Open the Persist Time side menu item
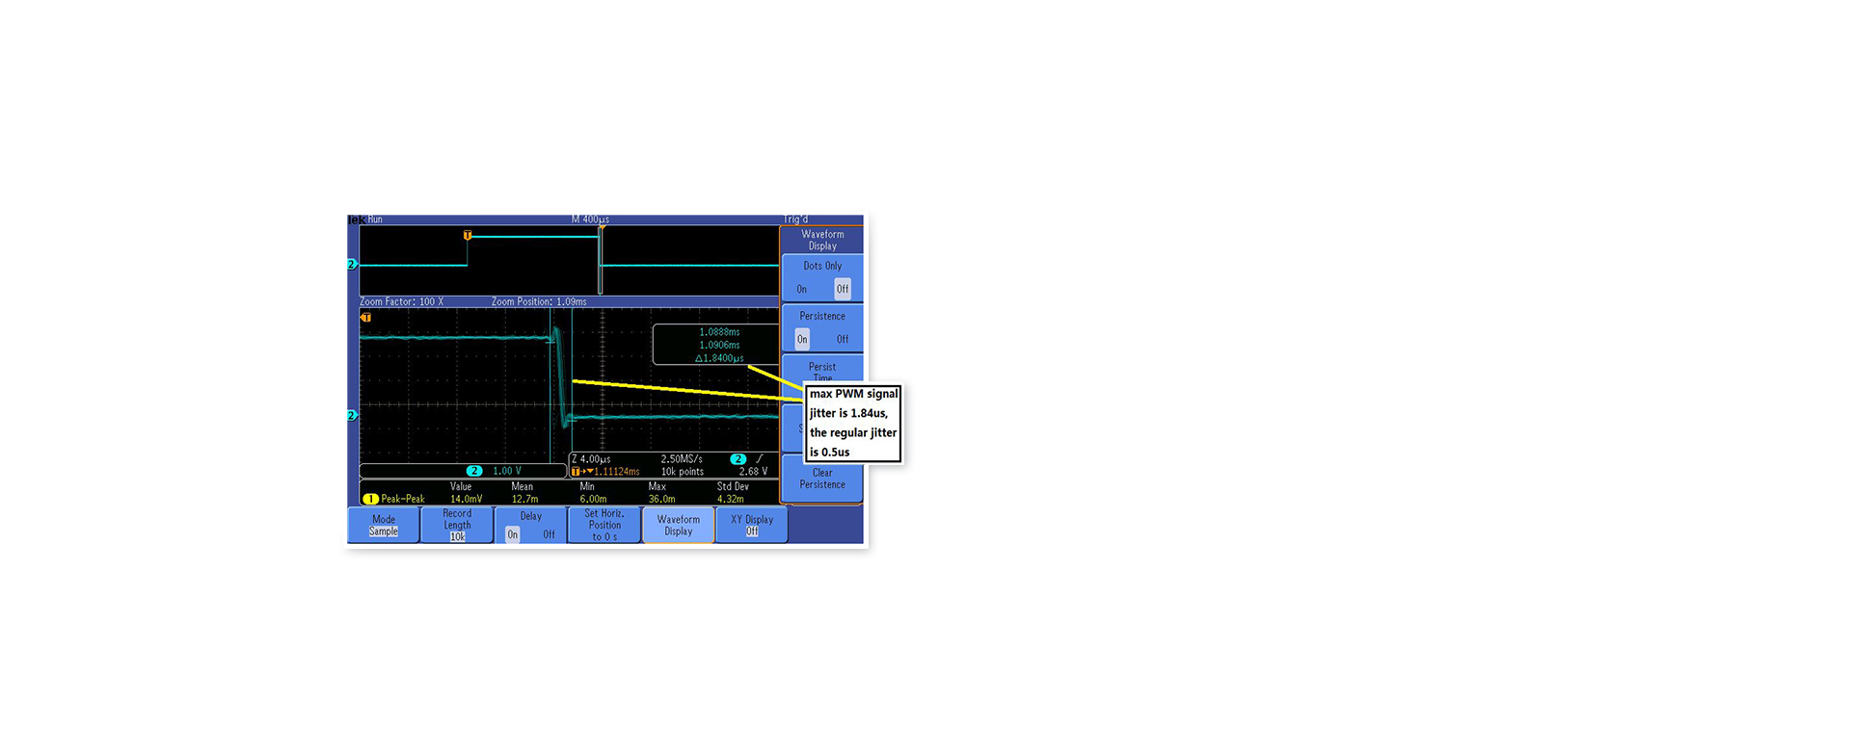 821,371
